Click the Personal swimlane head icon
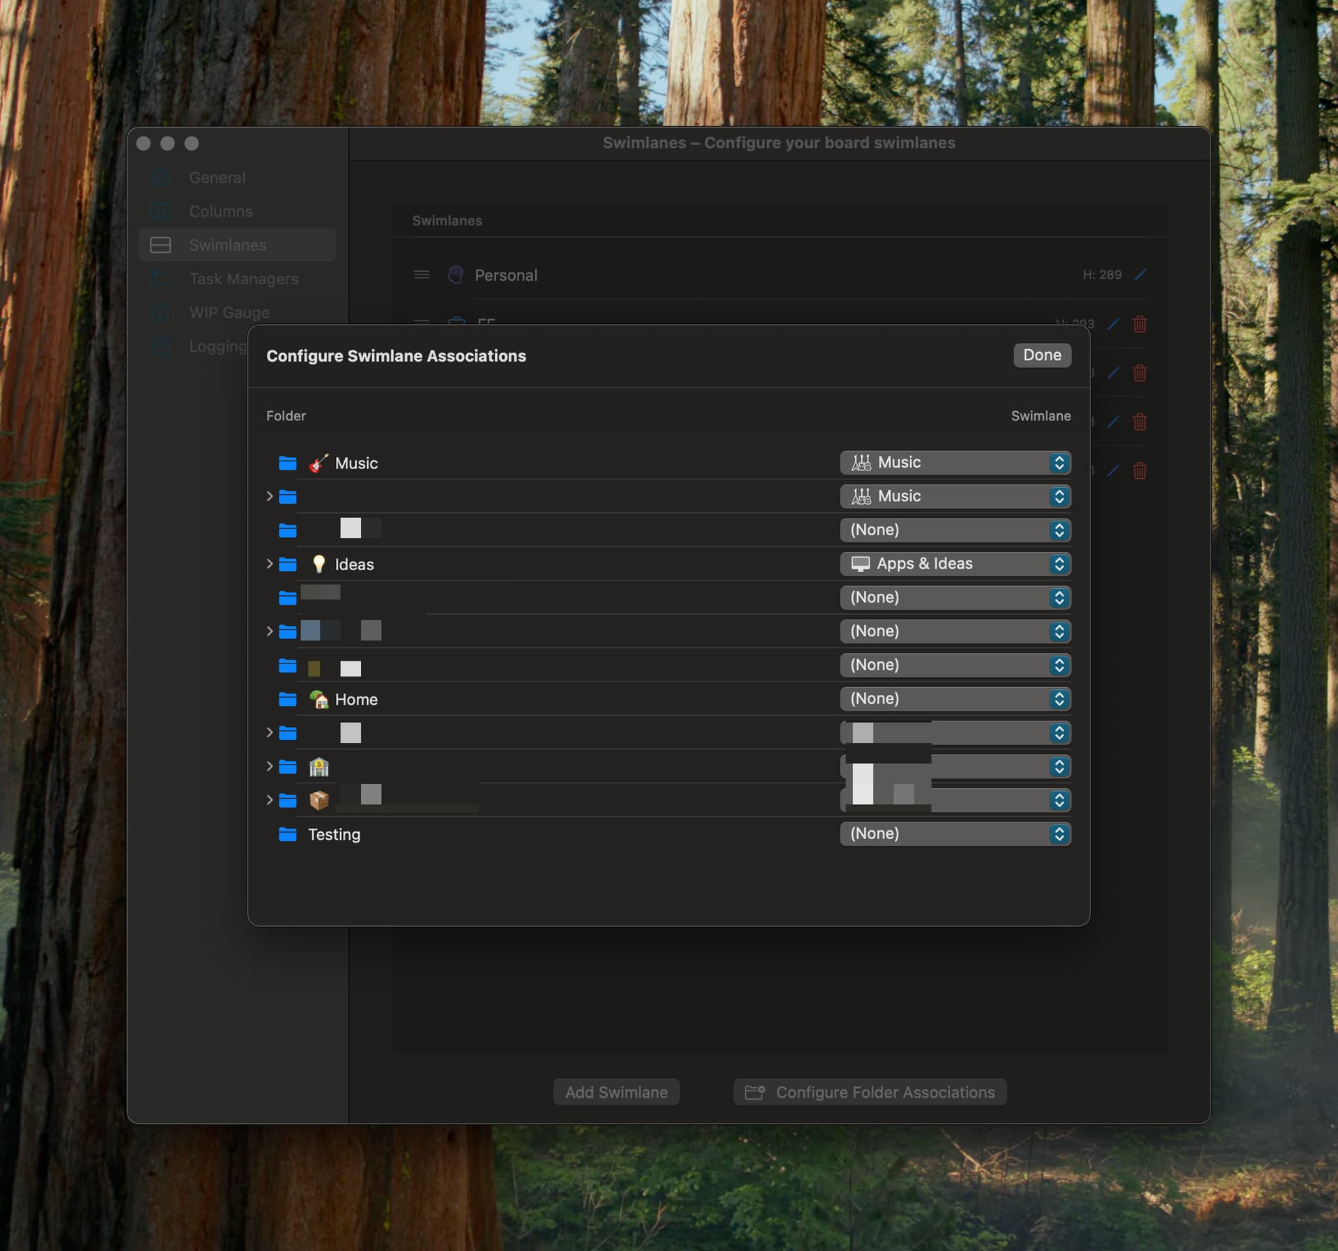This screenshot has height=1251, width=1338. click(455, 275)
